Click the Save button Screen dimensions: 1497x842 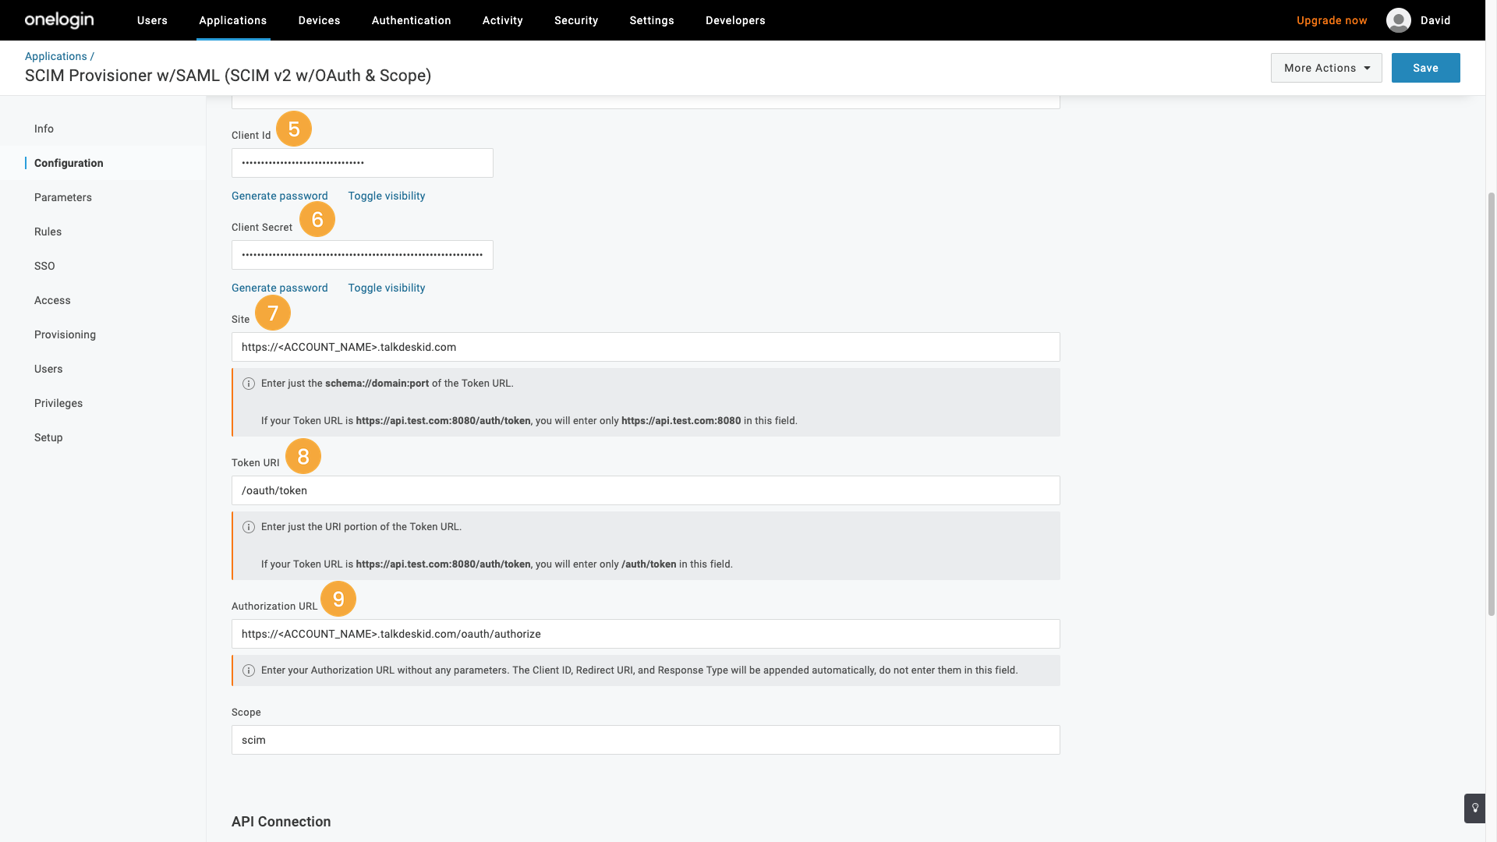pyautogui.click(x=1425, y=68)
